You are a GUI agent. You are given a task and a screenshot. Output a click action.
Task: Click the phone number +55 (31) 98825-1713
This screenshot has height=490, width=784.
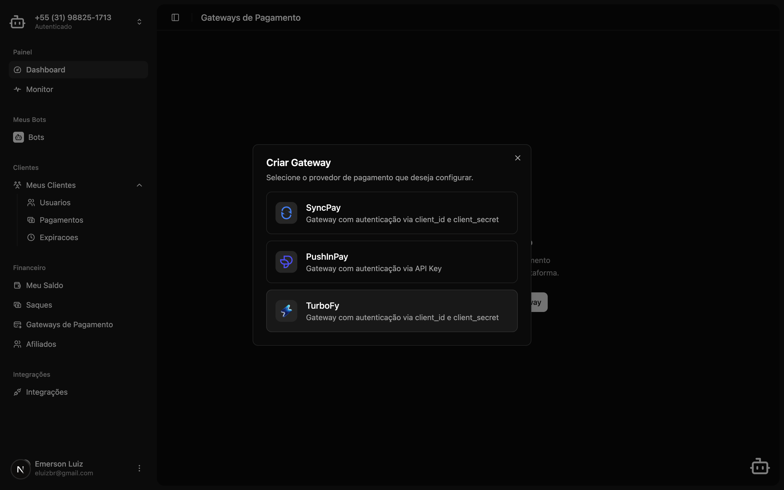[x=73, y=17]
